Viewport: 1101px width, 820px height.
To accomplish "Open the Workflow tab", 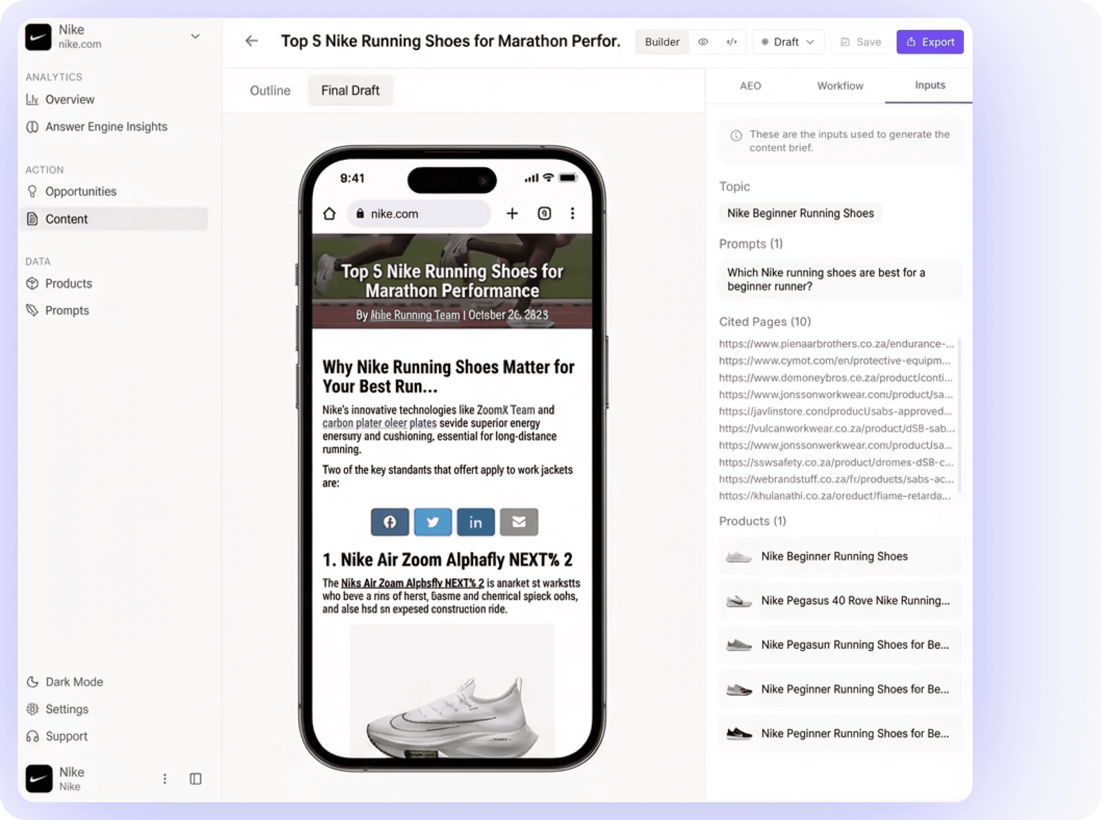I will coord(840,86).
